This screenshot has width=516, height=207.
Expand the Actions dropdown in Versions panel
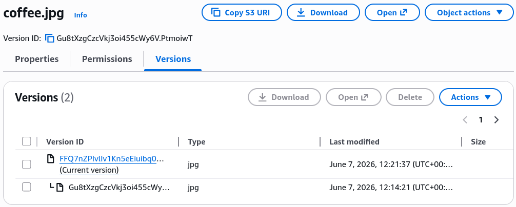tap(470, 97)
